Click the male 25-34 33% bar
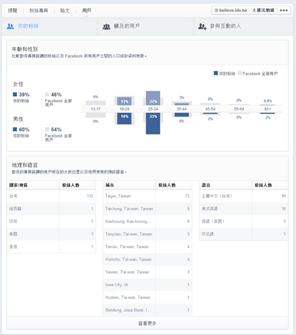 pos(153,124)
